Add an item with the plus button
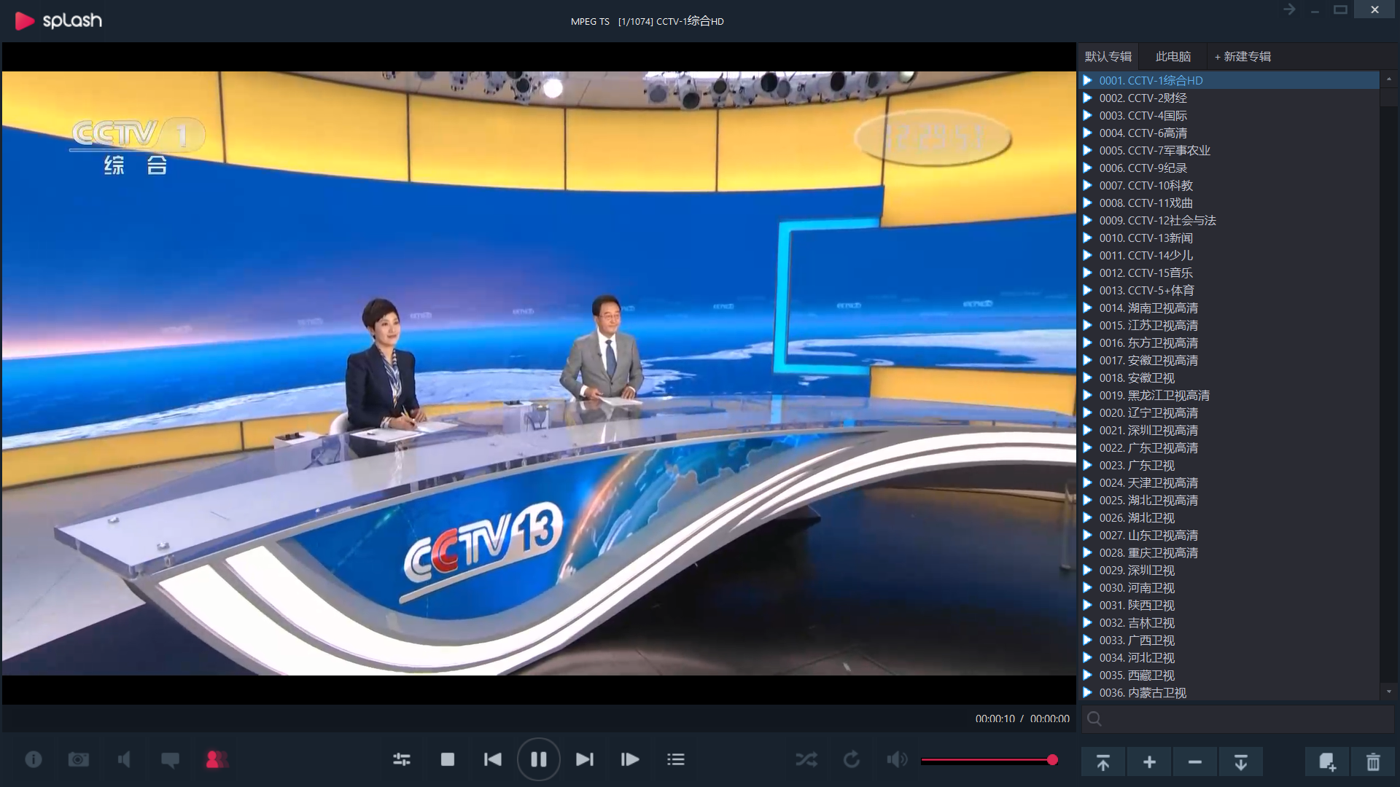The image size is (1400, 787). click(1149, 762)
